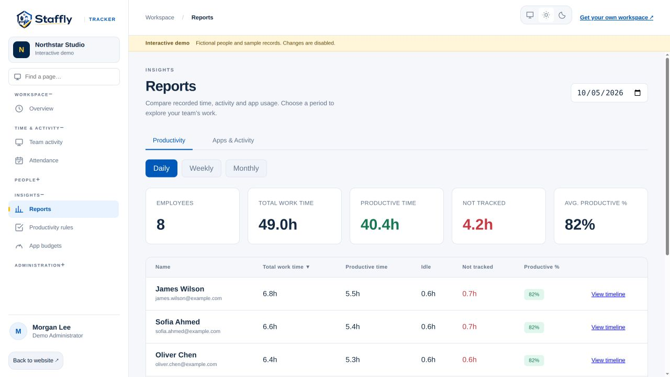Click the Attendance calendar icon
Image resolution: width=670 pixels, height=377 pixels.
click(19, 160)
